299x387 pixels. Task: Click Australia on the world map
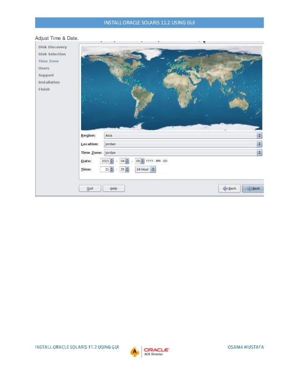pyautogui.click(x=239, y=103)
